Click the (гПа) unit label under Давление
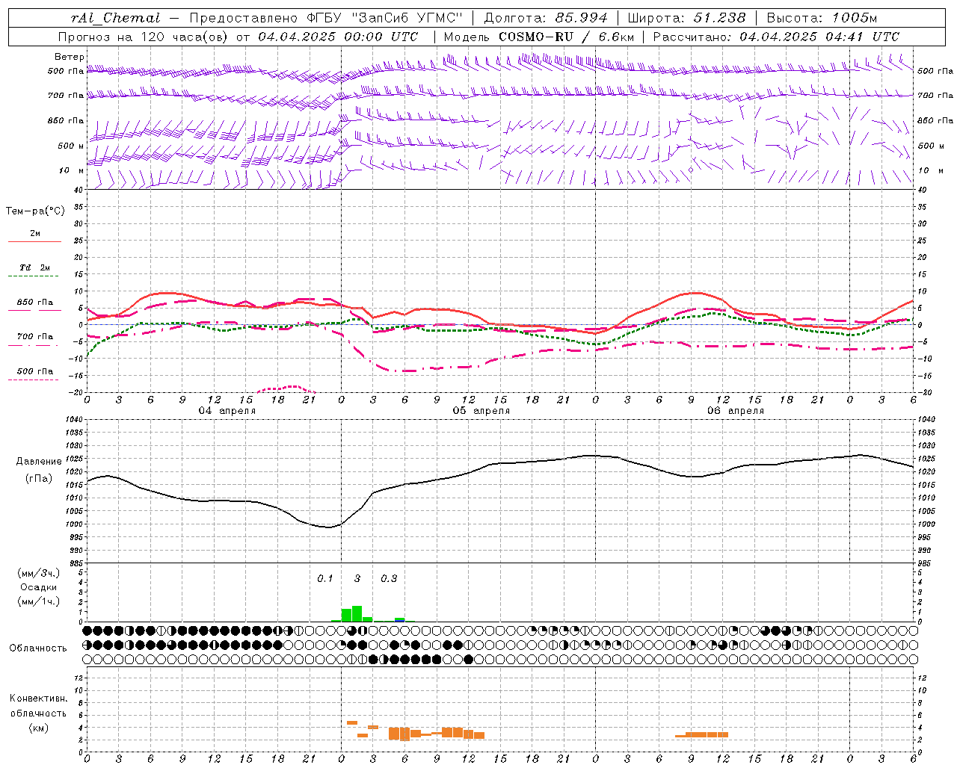This screenshot has width=957, height=765. click(x=39, y=479)
